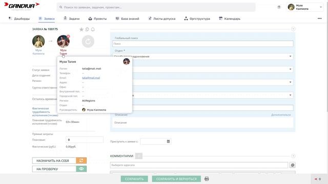
Task: Click the Сохранить и вернуться button
Action: pyautogui.click(x=176, y=179)
